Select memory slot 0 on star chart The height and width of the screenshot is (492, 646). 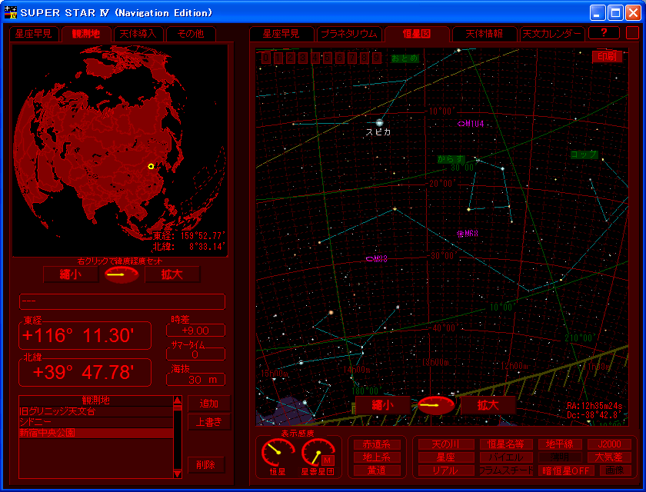[x=266, y=58]
